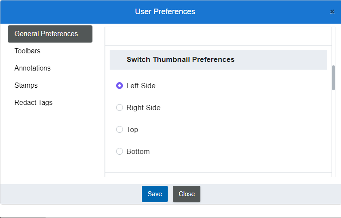
Task: Click the Close button
Action: coord(187,194)
